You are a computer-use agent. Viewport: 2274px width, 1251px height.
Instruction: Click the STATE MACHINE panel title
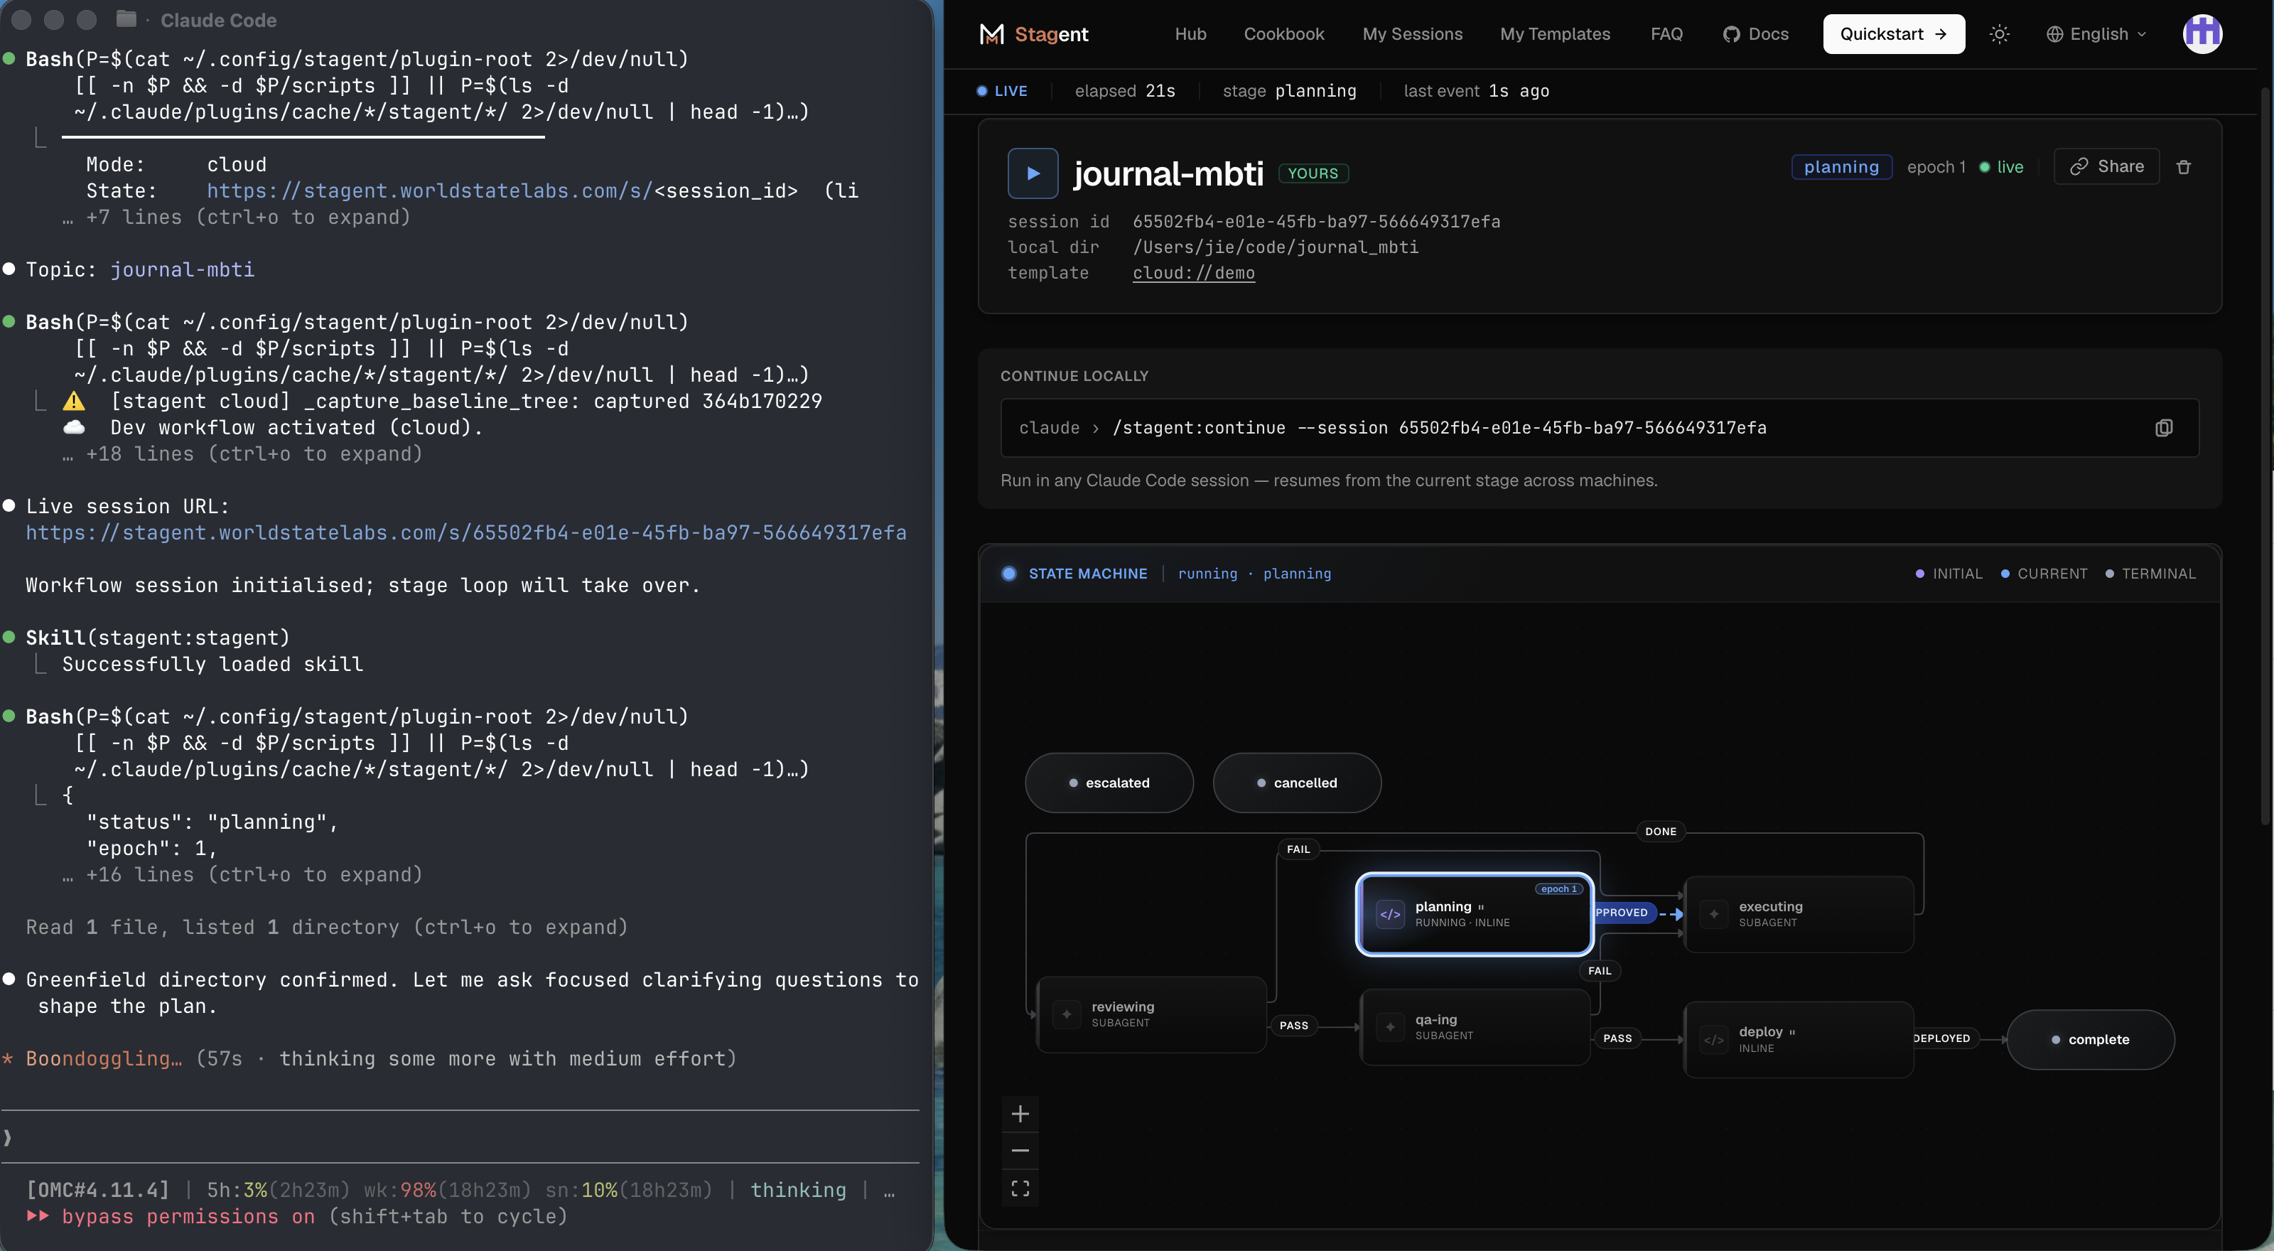1087,574
